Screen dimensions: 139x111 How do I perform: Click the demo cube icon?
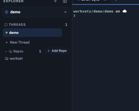pos(6,12)
